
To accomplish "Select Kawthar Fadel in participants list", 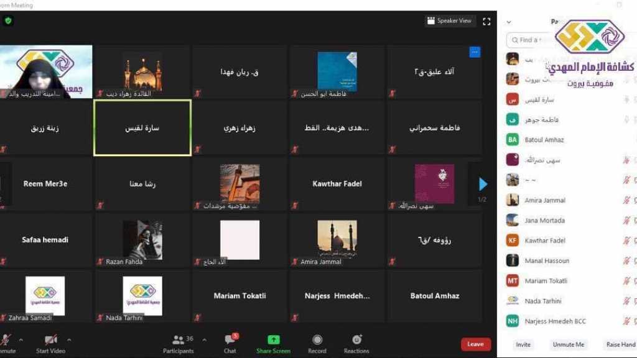I will pyautogui.click(x=545, y=241).
